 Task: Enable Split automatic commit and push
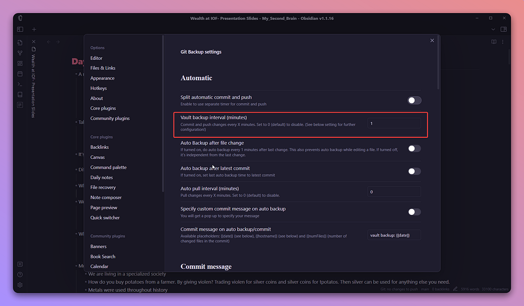(414, 100)
